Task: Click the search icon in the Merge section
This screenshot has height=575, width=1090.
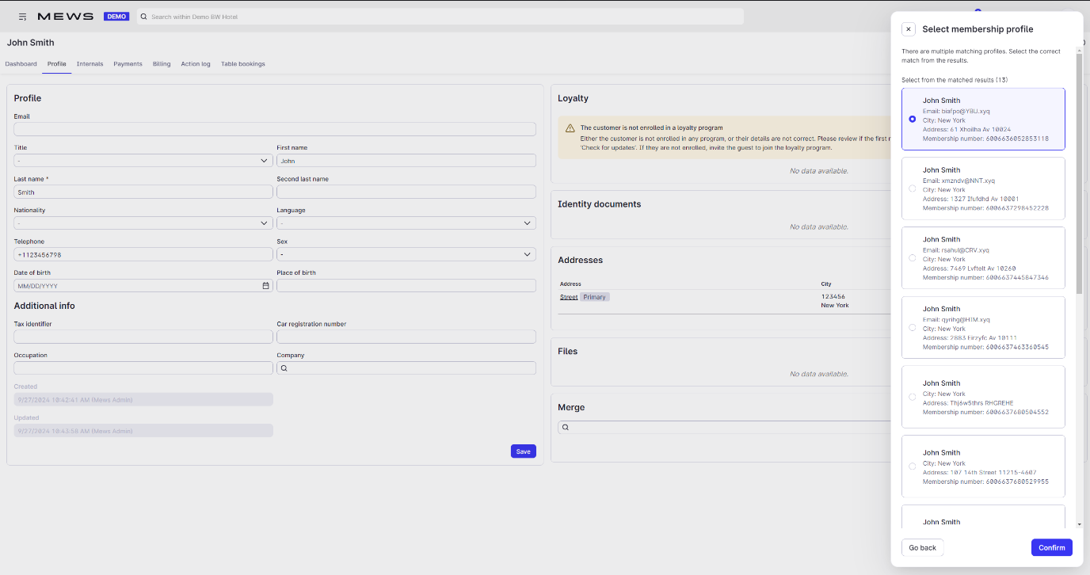Action: click(566, 427)
